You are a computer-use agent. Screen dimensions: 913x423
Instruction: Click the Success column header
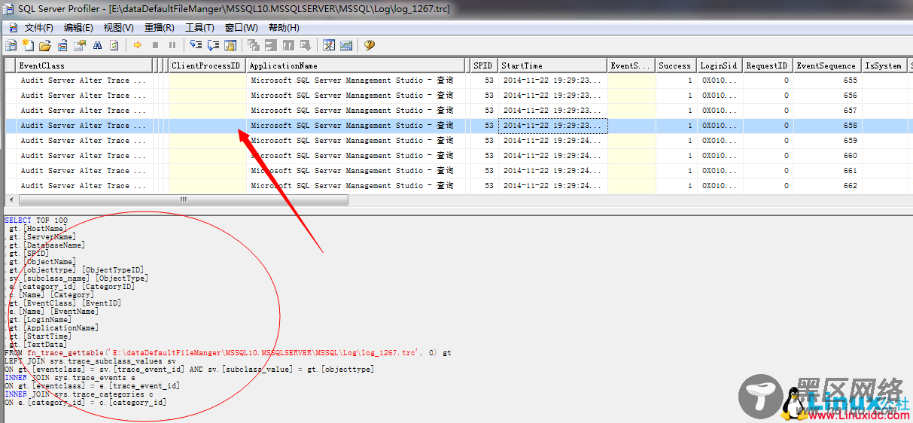pyautogui.click(x=675, y=65)
